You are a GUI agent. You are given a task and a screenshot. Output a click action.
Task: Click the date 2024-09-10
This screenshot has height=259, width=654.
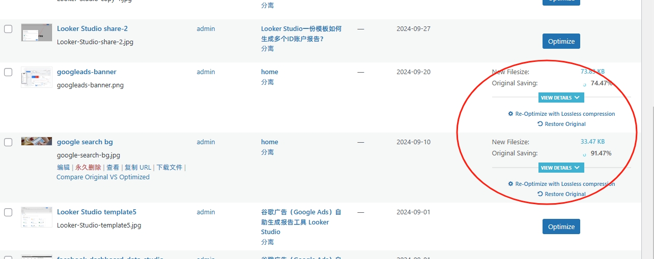413,142
